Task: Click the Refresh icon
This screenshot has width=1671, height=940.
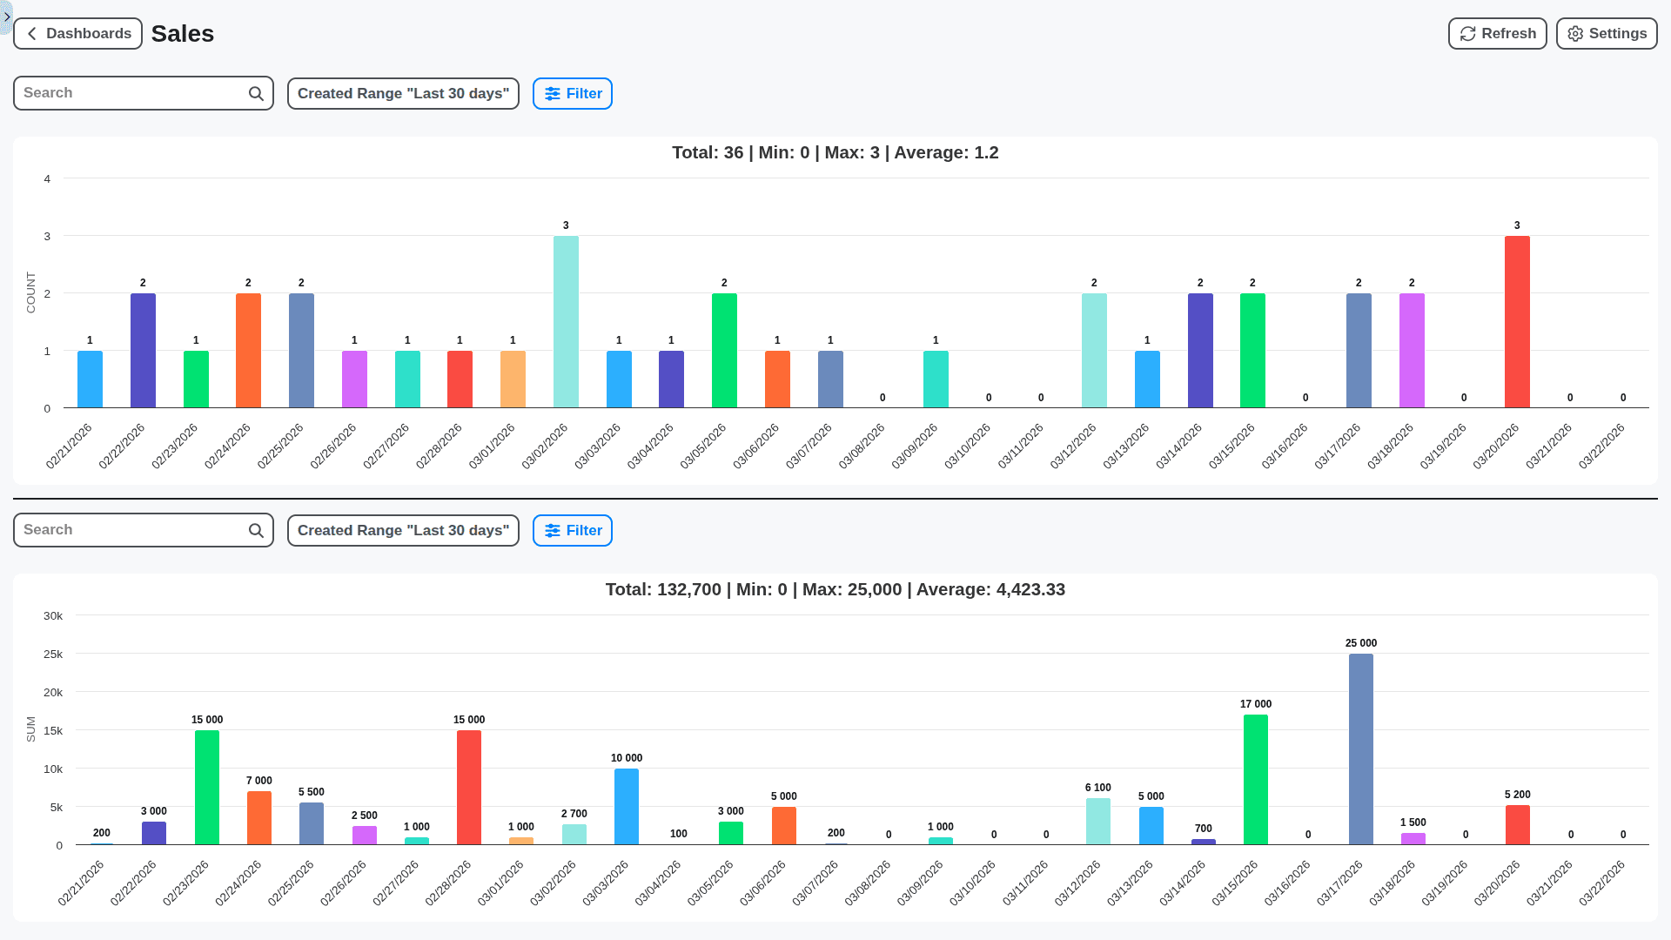Action: 1467,33
